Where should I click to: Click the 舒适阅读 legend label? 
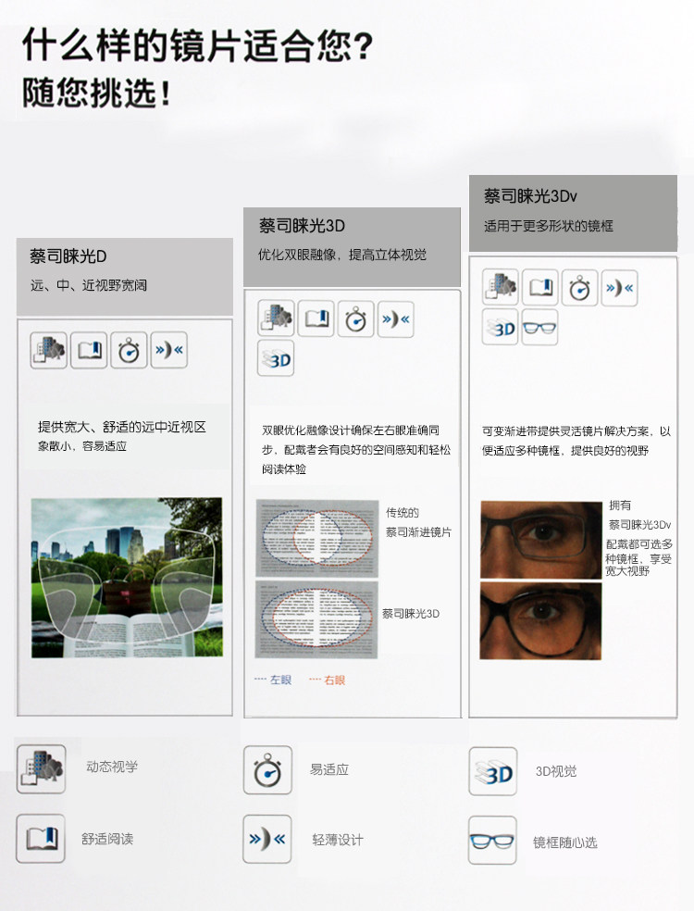pyautogui.click(x=107, y=839)
